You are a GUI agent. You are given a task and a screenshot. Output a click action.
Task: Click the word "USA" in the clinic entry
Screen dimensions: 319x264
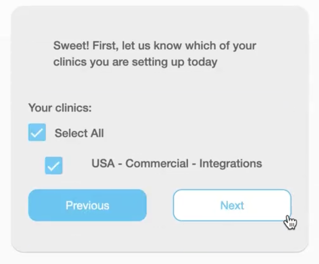pos(103,164)
